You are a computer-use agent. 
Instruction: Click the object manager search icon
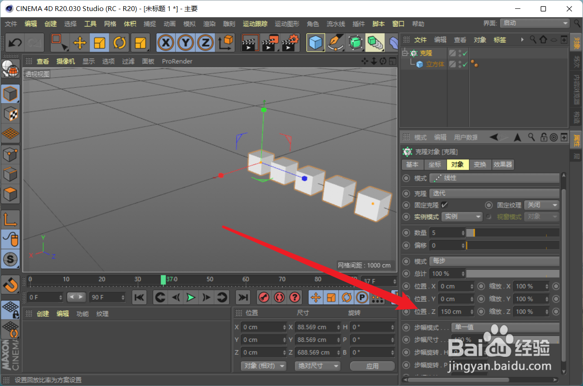tap(533, 40)
